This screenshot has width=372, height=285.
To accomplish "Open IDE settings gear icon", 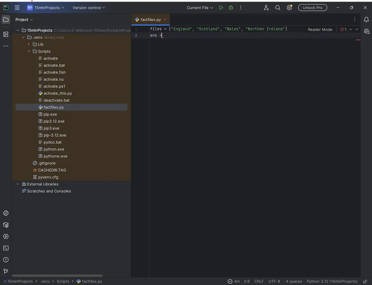I will (289, 8).
